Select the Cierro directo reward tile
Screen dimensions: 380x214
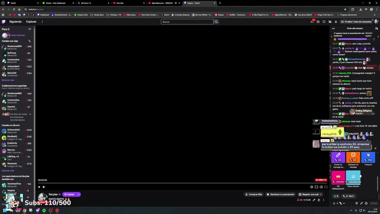353,178
